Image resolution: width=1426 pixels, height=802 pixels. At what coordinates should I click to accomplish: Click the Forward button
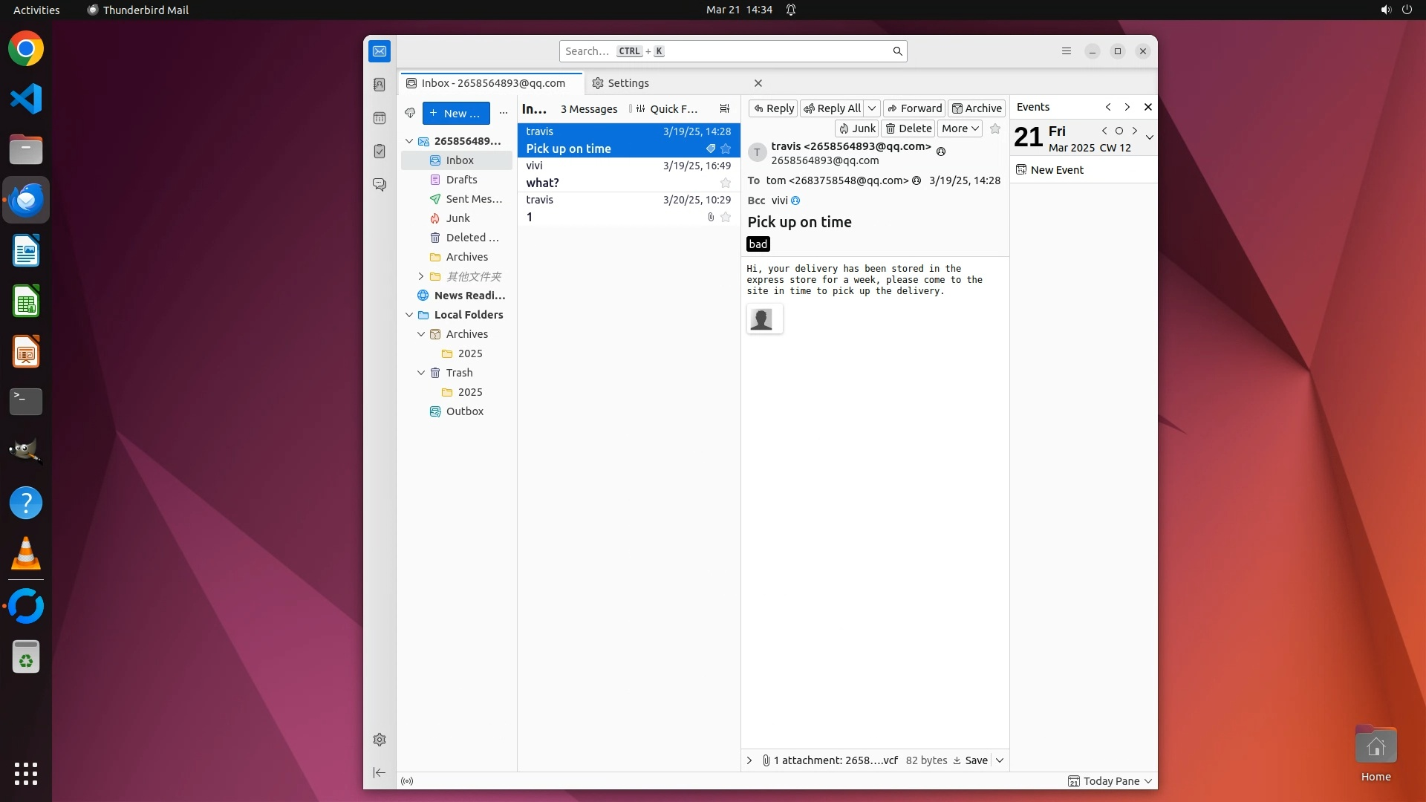pos(914,108)
